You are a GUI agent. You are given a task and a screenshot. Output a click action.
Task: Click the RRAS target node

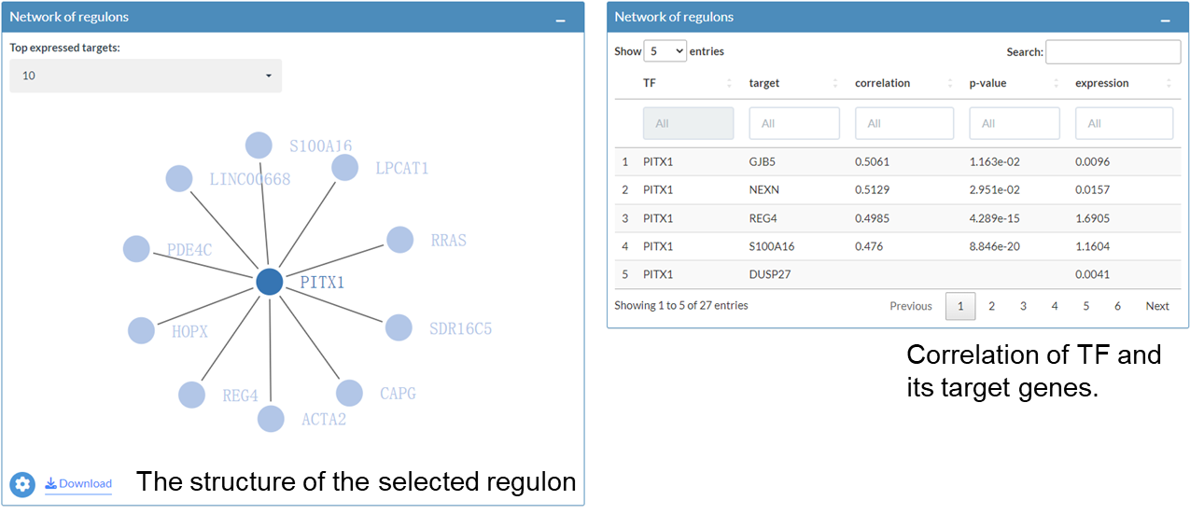click(399, 240)
